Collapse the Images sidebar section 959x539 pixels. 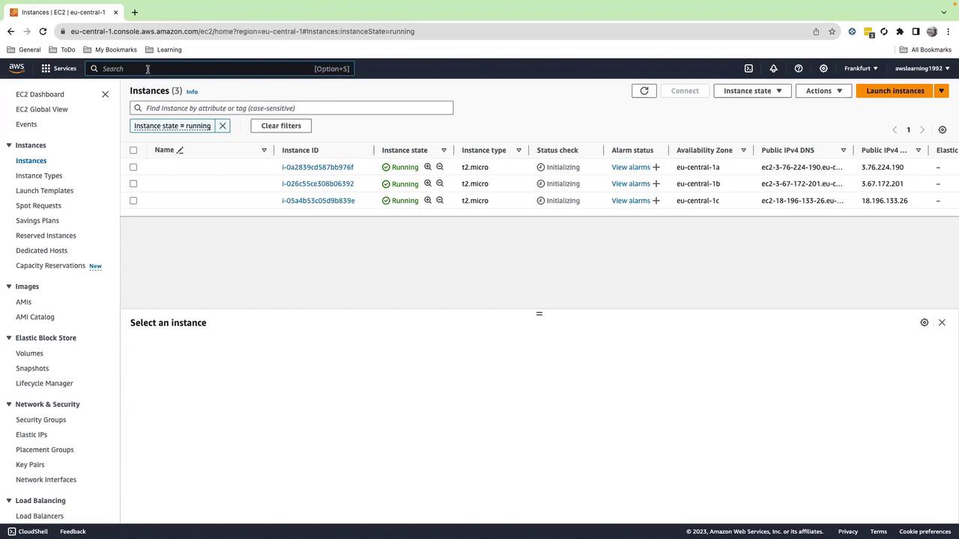[x=8, y=287]
